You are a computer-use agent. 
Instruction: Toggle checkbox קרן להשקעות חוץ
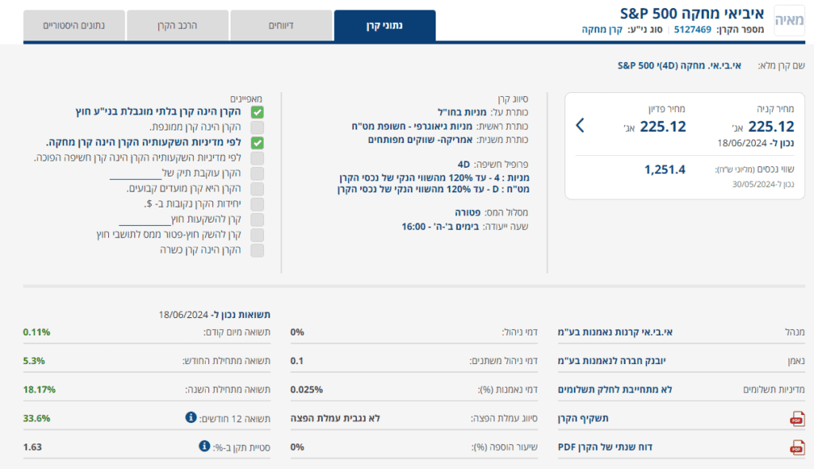point(257,219)
